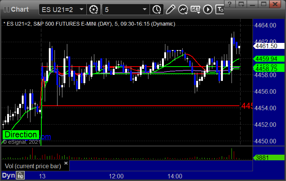Viewport: 286px width, 181px height.
Task: Expand the ES U21=2 symbol dropdown arrow
Action: (82, 9)
